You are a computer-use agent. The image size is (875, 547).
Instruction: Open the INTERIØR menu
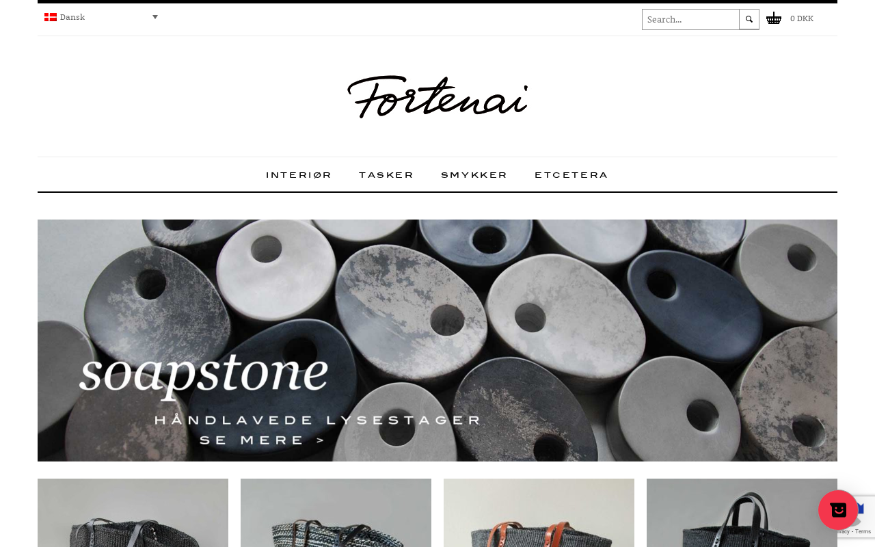[x=299, y=175]
